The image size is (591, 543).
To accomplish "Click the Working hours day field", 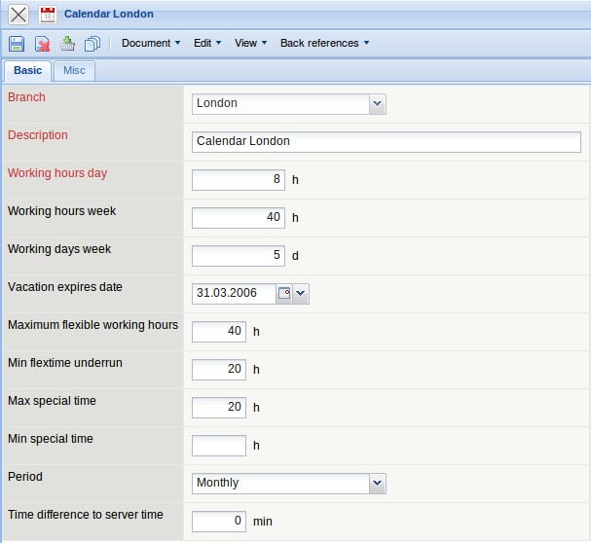I will [238, 179].
